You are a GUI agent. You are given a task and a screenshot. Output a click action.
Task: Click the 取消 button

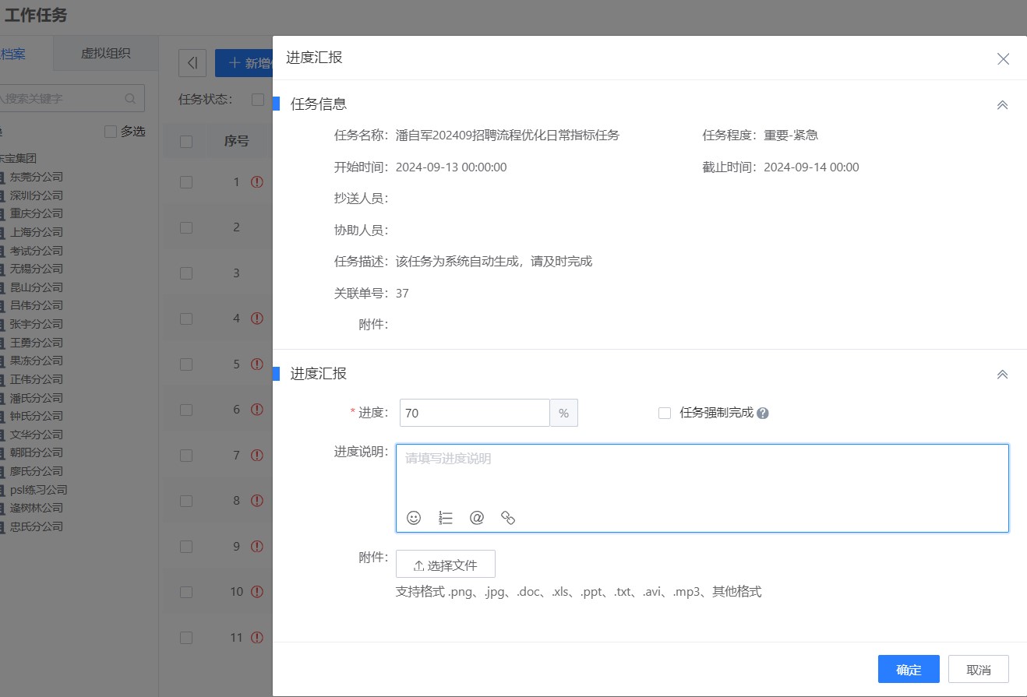click(x=978, y=670)
